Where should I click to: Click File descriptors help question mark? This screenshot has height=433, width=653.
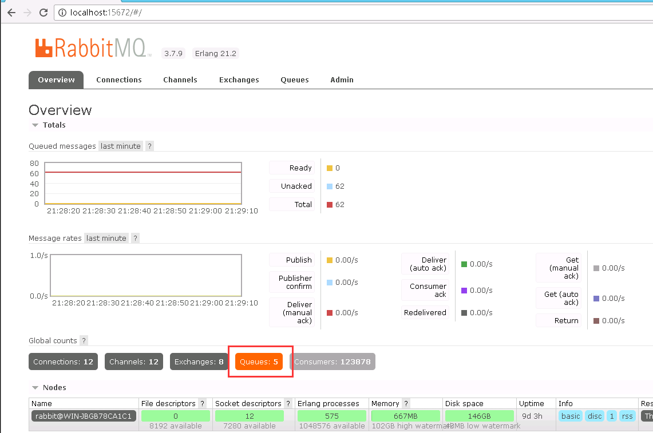tap(202, 404)
